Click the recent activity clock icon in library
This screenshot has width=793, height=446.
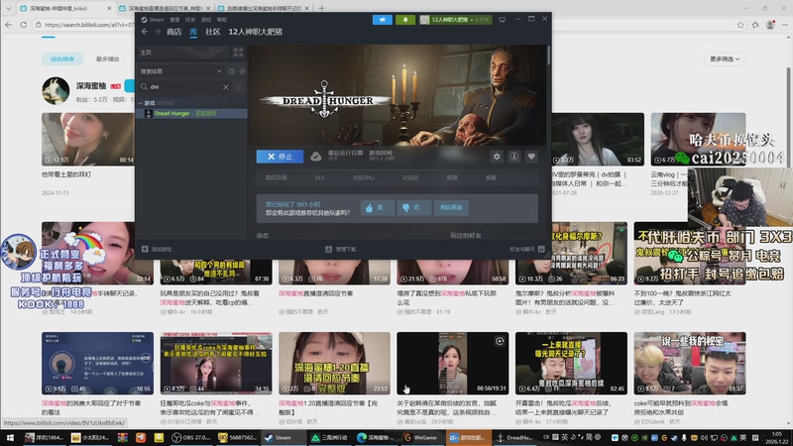[x=232, y=71]
